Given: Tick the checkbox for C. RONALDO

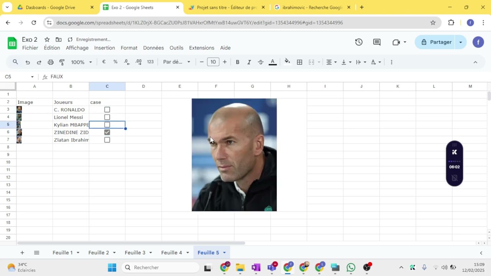Looking at the screenshot, I should click(107, 110).
